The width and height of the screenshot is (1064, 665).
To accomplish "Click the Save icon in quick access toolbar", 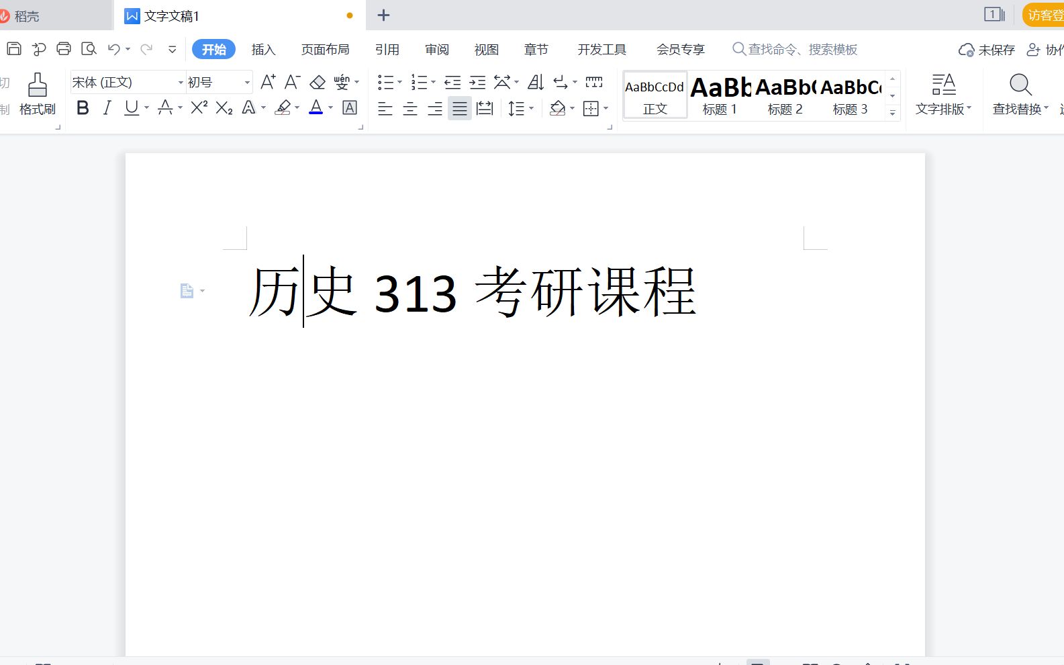I will (14, 48).
